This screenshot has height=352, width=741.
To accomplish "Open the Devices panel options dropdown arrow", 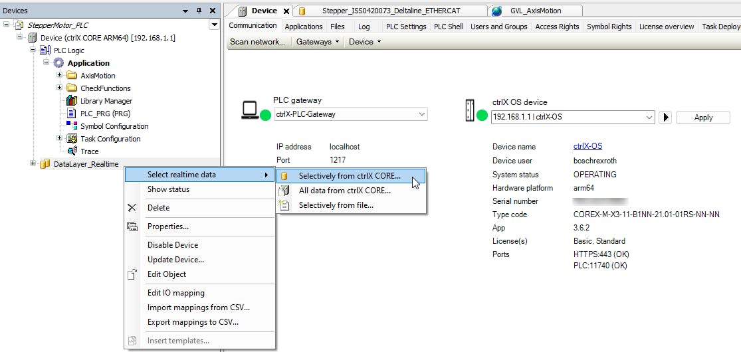I will (185, 11).
